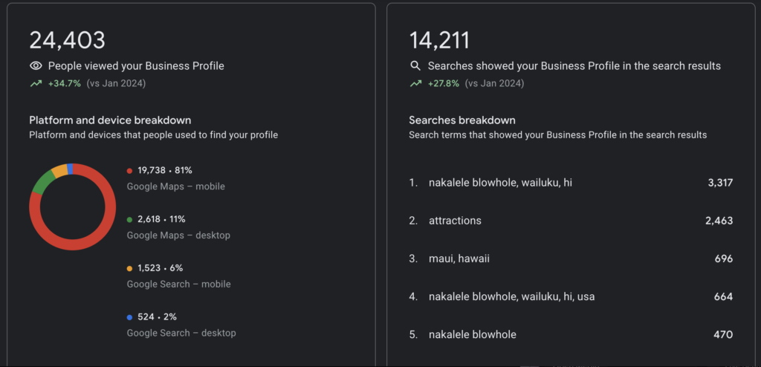Select the orange Google Search mobile legend dot
This screenshot has width=761, height=367.
coord(129,268)
